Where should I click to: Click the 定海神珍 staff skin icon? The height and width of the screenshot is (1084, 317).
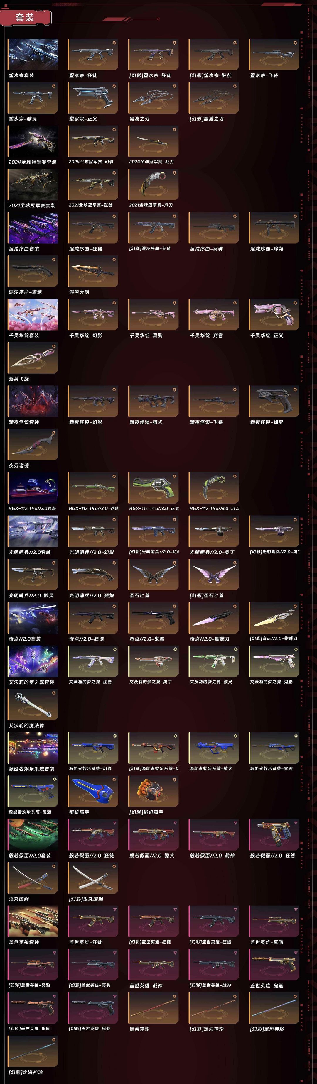(x=153, y=1008)
